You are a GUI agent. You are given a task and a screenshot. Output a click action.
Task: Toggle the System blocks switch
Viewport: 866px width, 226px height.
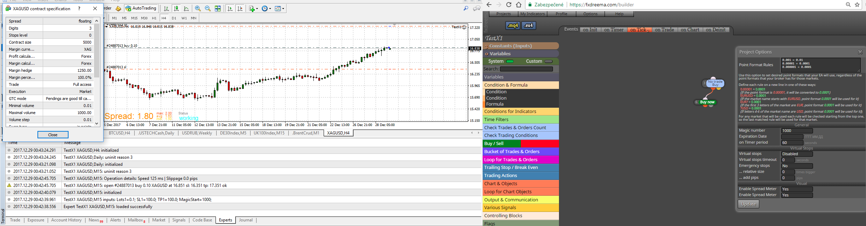(510, 61)
